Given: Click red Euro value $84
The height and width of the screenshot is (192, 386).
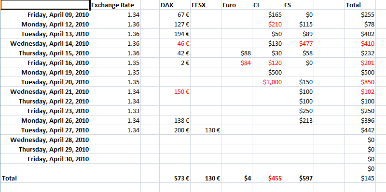Looking at the screenshot, I should pos(236,63).
